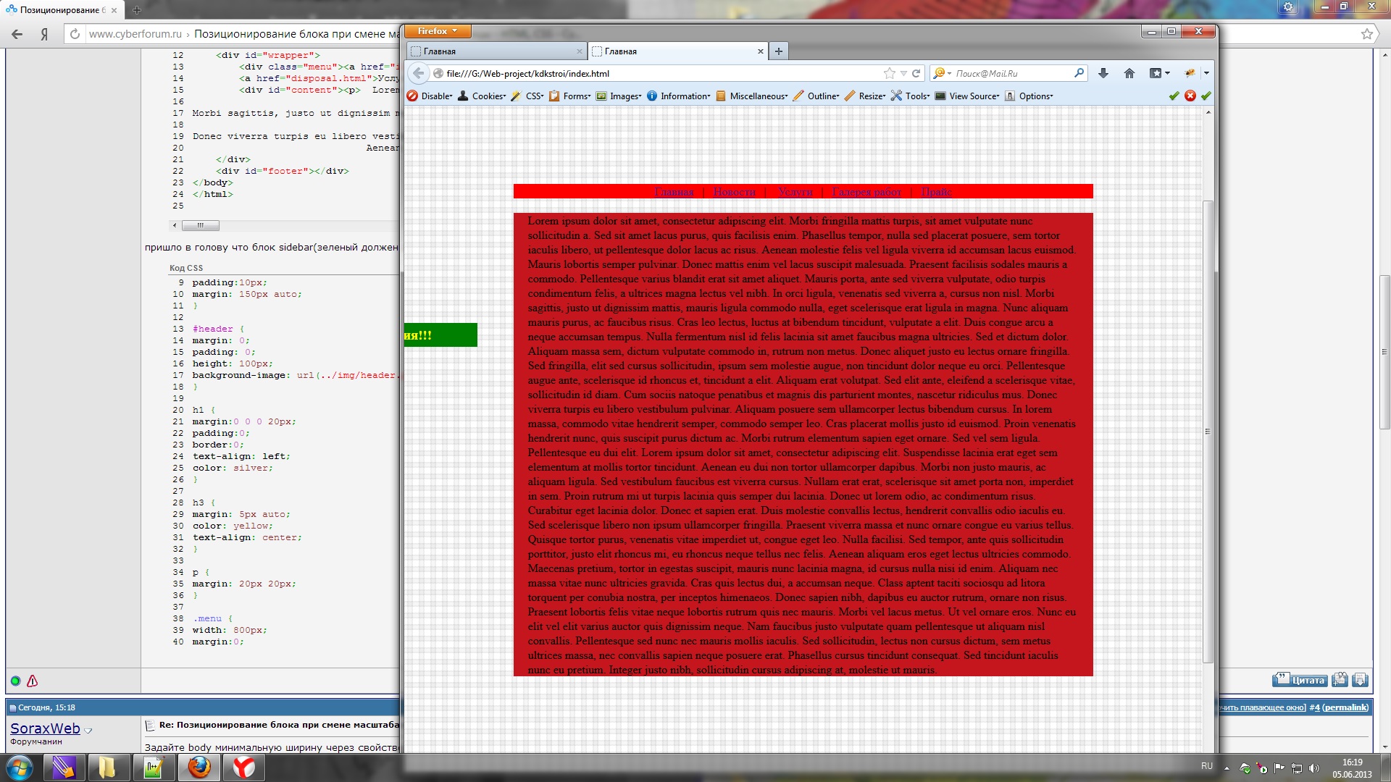This screenshot has width=1391, height=782.
Task: Open the Галерея работ navigation link
Action: point(866,192)
